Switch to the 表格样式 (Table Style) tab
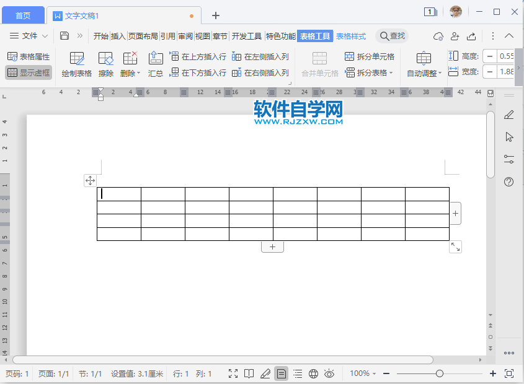 click(x=350, y=36)
